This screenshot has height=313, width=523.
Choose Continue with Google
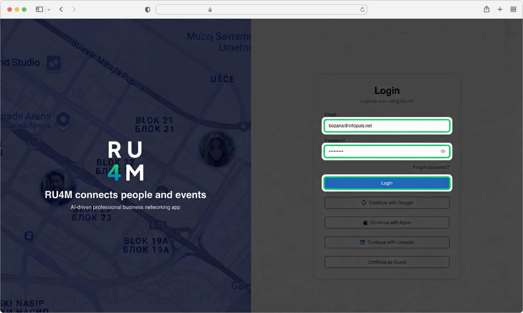click(x=387, y=203)
